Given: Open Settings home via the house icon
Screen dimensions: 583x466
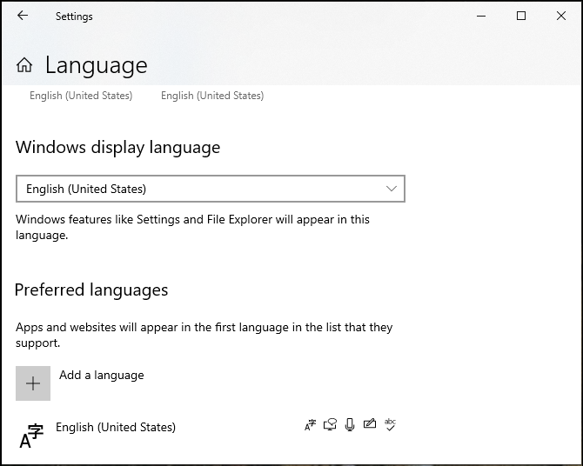Looking at the screenshot, I should (x=24, y=65).
